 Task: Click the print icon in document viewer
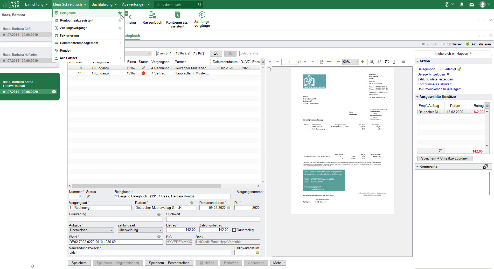403,62
